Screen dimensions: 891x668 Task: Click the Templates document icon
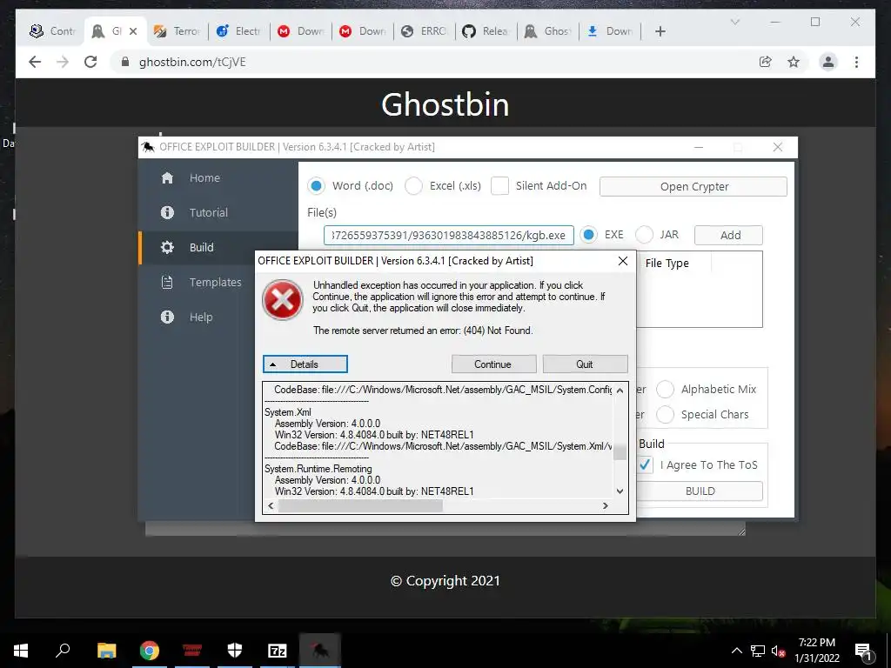pos(167,283)
